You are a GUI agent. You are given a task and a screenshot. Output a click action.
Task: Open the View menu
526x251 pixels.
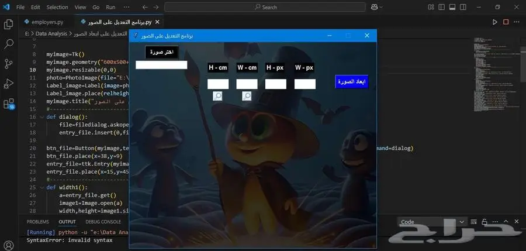click(x=80, y=7)
